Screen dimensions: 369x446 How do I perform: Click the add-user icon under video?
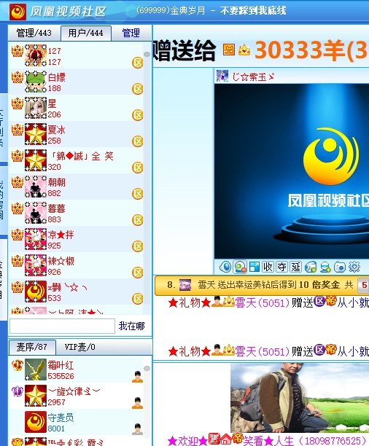click(325, 267)
